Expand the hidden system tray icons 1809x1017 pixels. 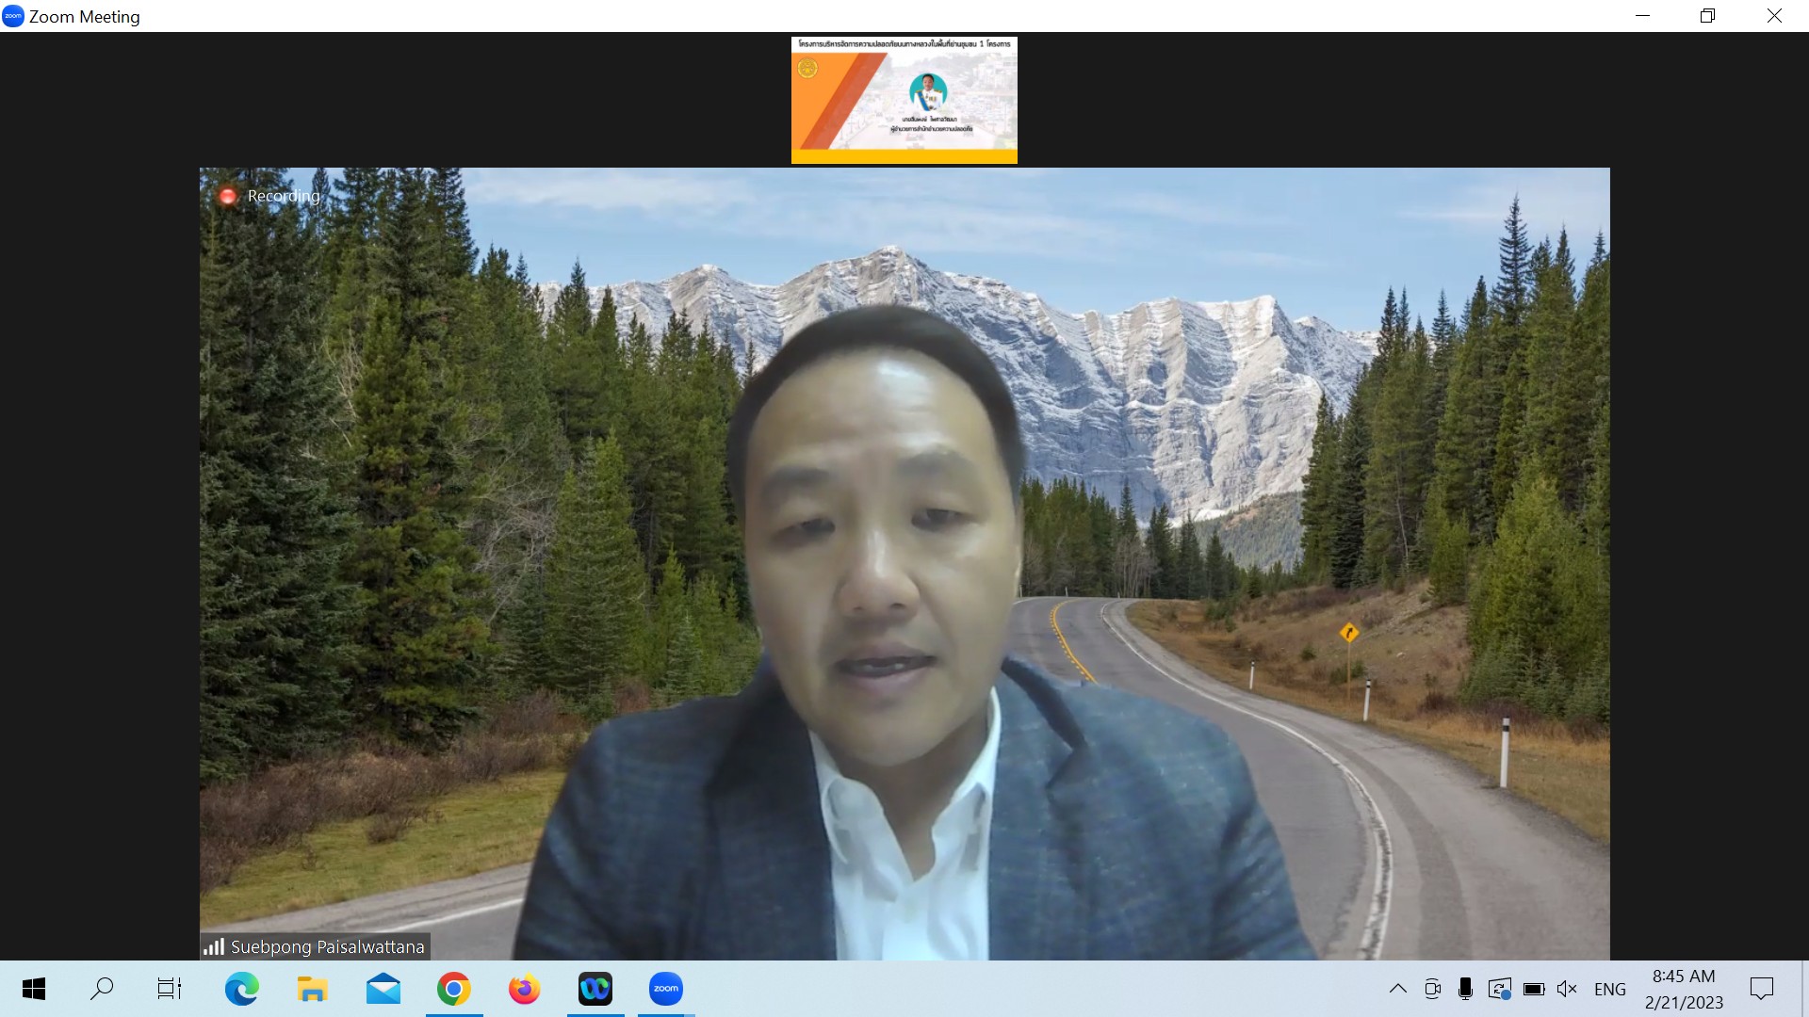click(1398, 989)
